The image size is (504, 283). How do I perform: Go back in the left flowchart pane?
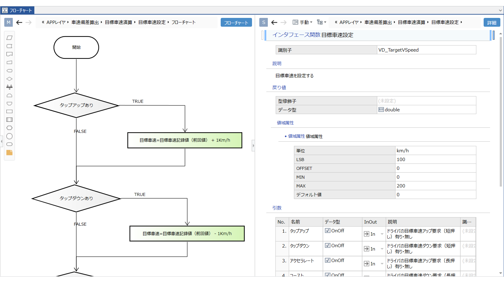(19, 22)
